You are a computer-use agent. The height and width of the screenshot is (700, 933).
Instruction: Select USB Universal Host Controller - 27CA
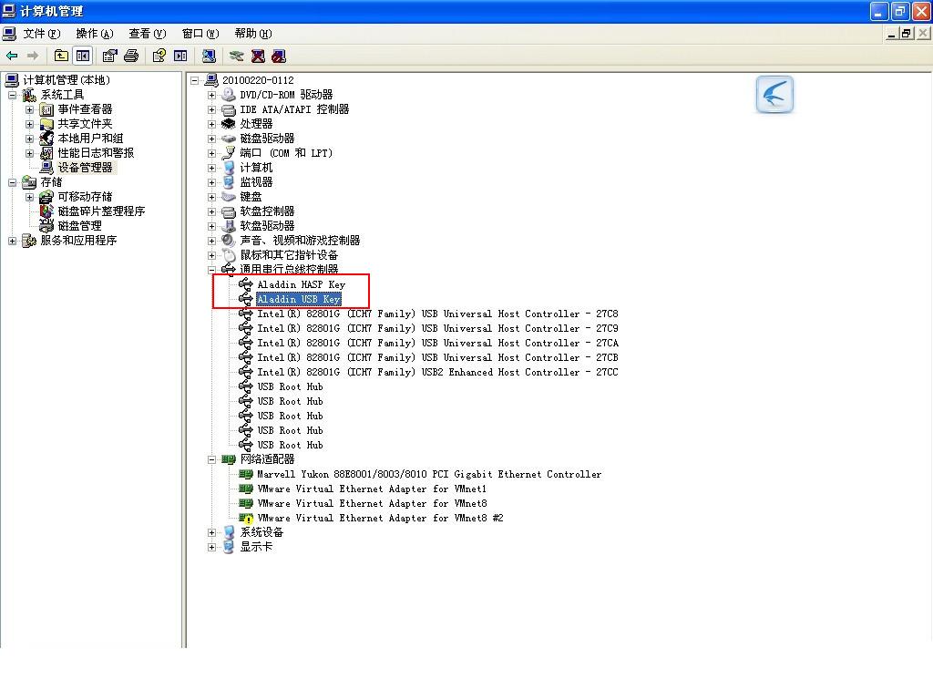437,343
